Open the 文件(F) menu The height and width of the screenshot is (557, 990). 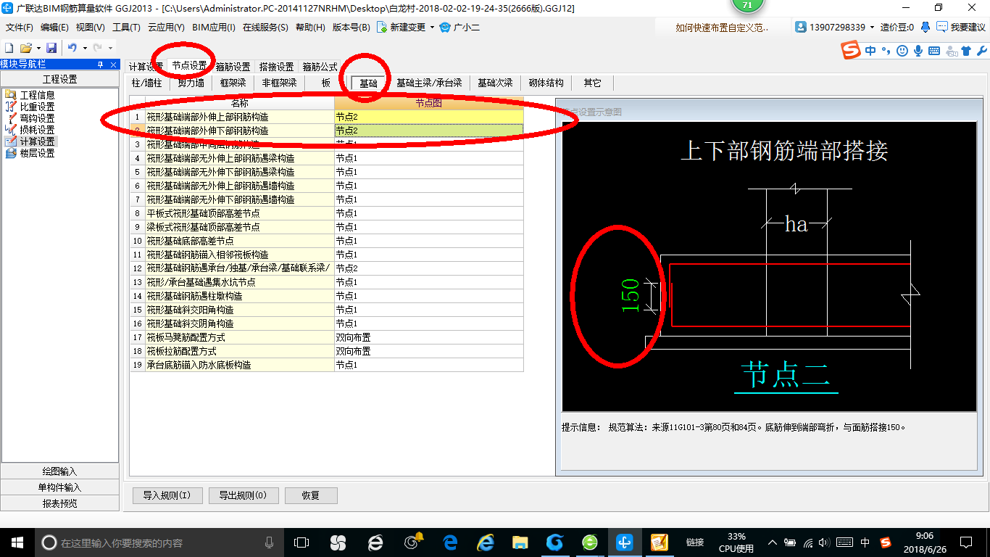tap(20, 28)
